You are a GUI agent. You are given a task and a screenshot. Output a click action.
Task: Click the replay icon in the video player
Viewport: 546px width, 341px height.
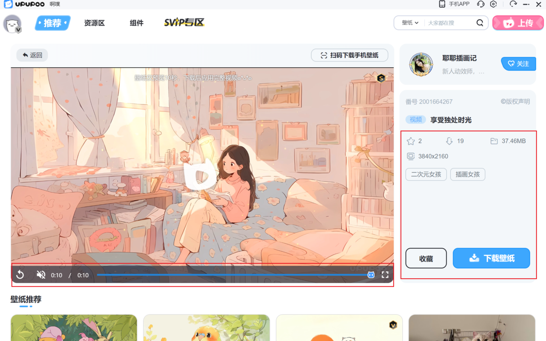point(20,275)
